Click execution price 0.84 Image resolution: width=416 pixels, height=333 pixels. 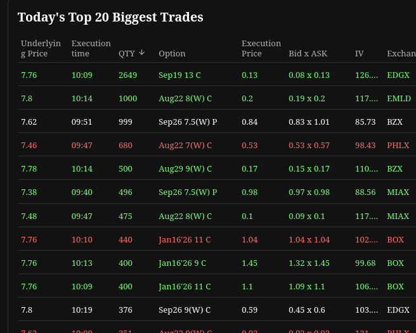point(249,122)
